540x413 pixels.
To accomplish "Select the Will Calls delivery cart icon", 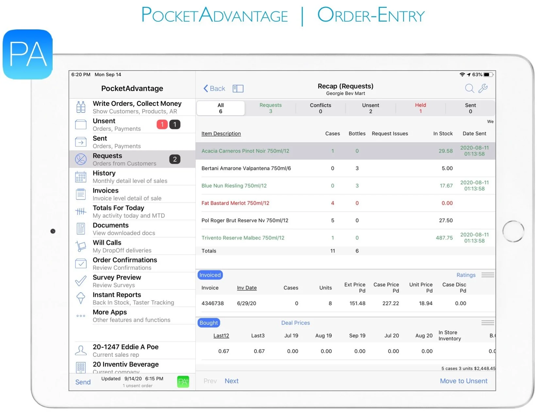I will click(80, 246).
